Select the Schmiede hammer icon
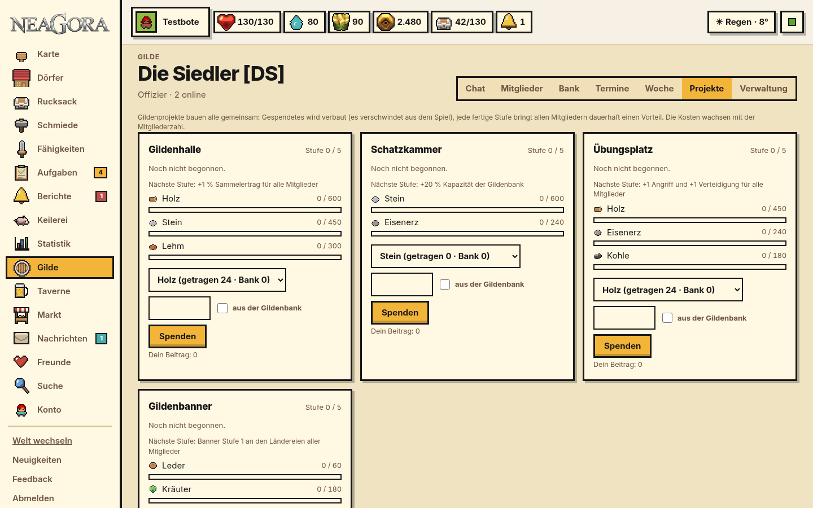 click(21, 125)
